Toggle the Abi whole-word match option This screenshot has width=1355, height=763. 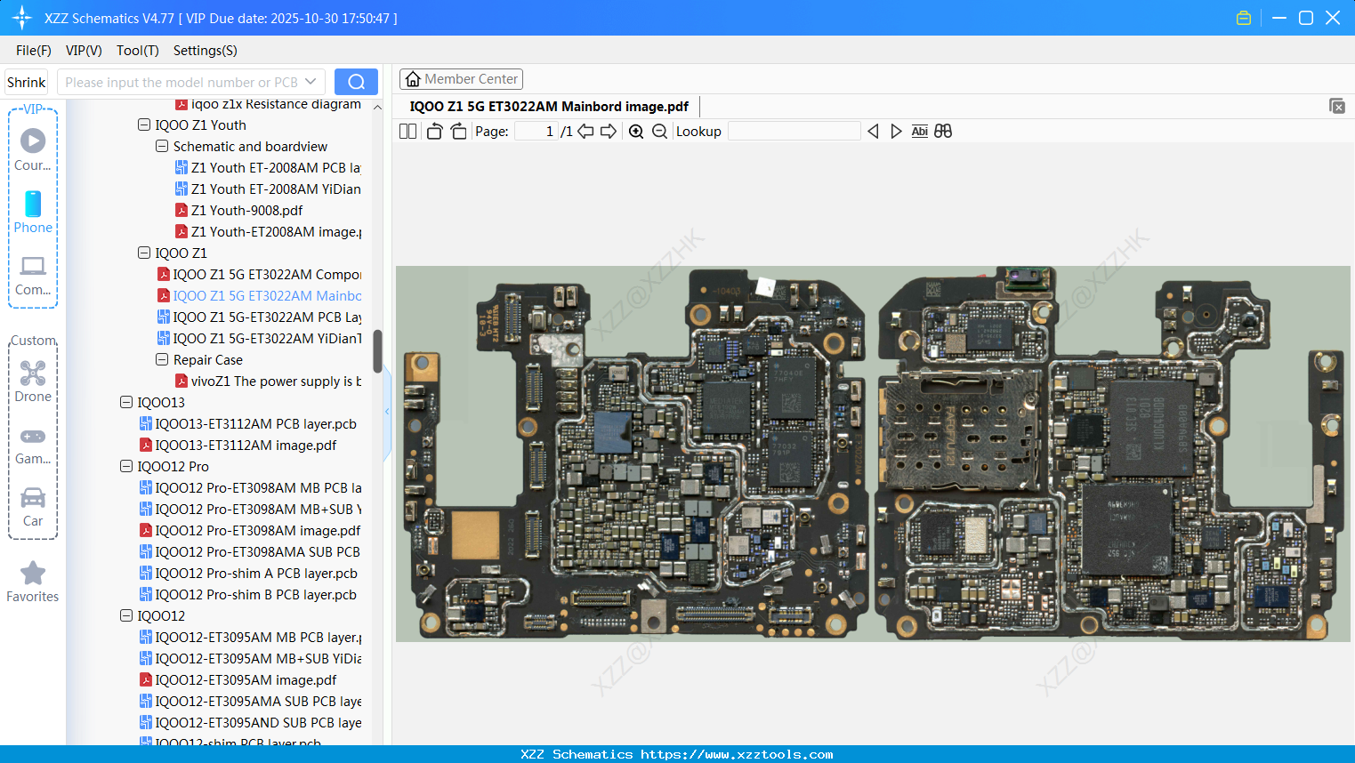(919, 131)
